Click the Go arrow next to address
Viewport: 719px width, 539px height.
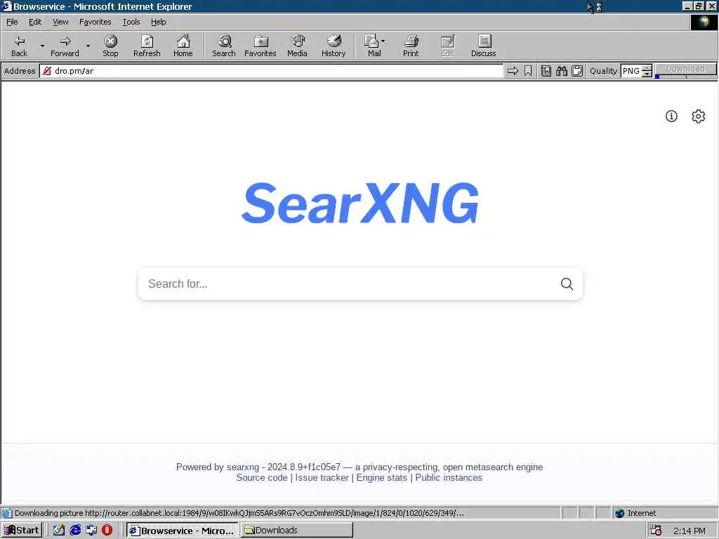(x=513, y=71)
